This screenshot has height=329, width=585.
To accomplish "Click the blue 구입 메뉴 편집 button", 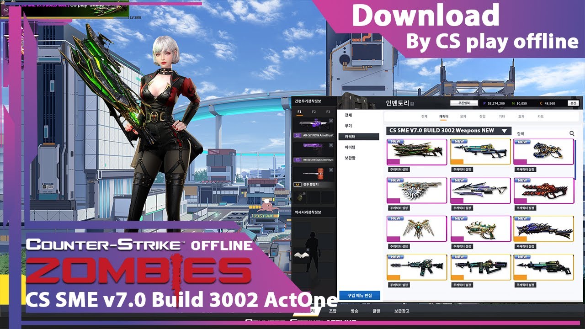I will click(360, 296).
